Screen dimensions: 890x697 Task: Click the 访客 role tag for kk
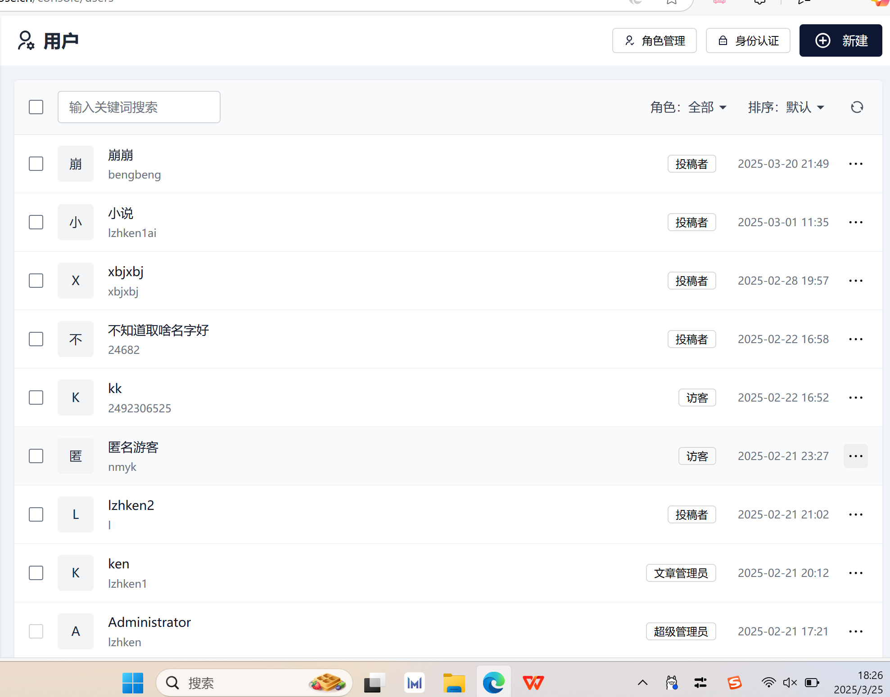(697, 398)
